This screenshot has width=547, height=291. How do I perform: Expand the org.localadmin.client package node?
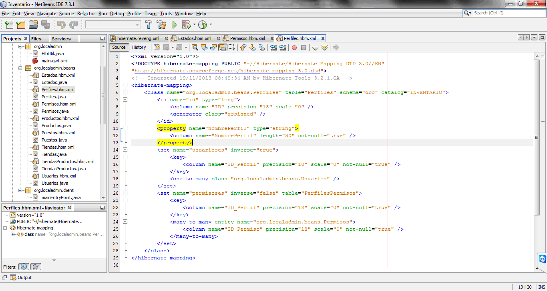(20, 190)
